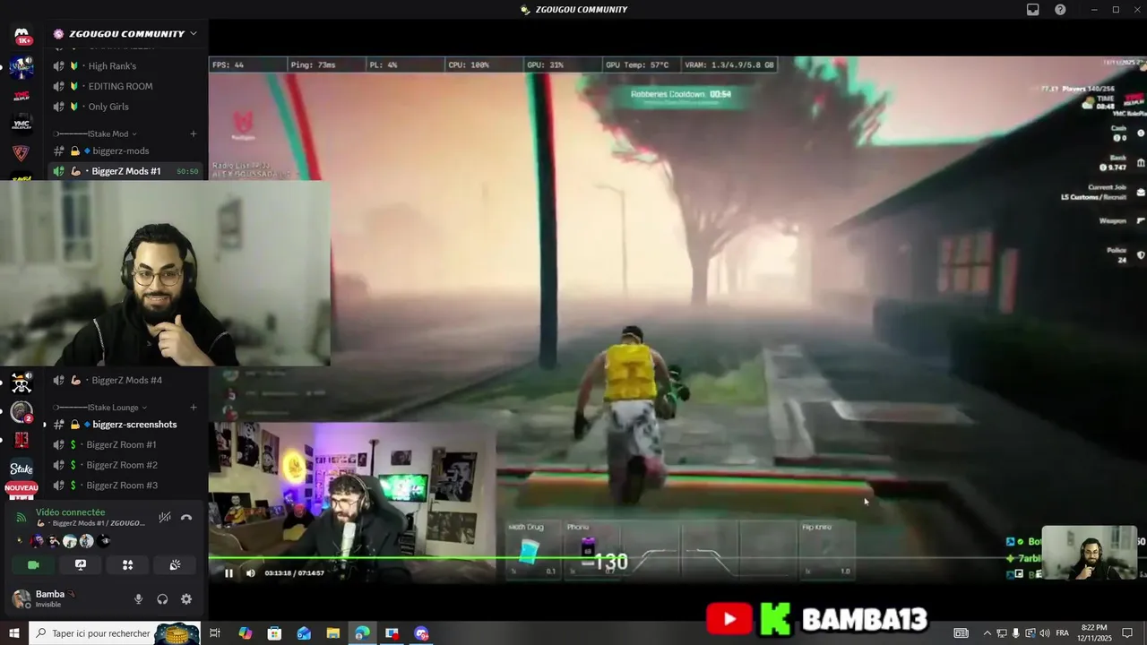The image size is (1147, 645).
Task: Open the Stake server icon
Action: tap(22, 469)
